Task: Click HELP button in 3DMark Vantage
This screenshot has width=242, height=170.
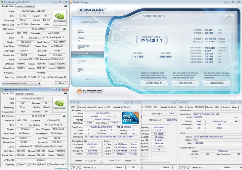Action: (x=229, y=16)
